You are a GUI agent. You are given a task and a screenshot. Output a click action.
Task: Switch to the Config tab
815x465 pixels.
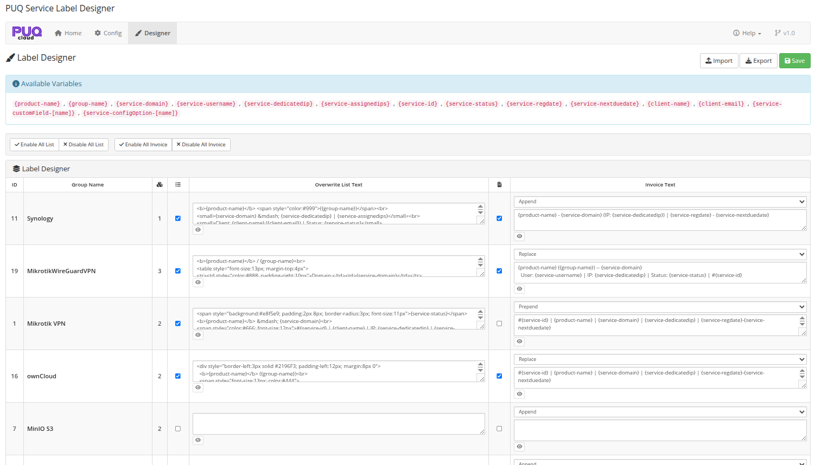(x=107, y=33)
